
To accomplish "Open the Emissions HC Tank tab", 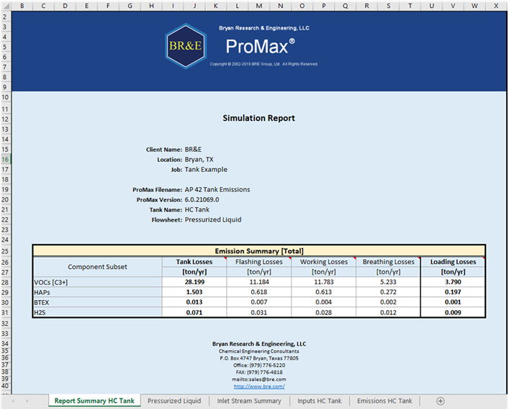I will pyautogui.click(x=384, y=401).
